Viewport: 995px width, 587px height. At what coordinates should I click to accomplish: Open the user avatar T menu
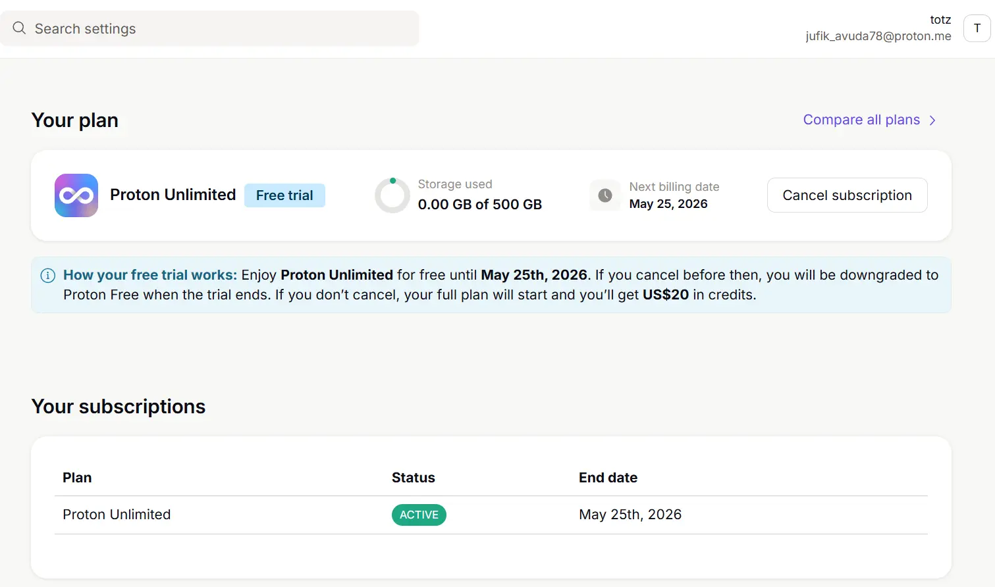click(977, 28)
